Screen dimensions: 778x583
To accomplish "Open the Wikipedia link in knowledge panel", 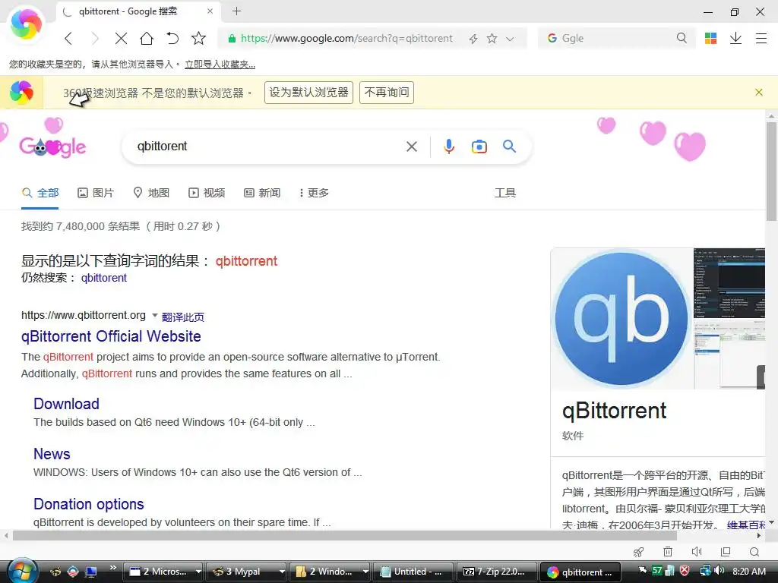I will [x=746, y=525].
